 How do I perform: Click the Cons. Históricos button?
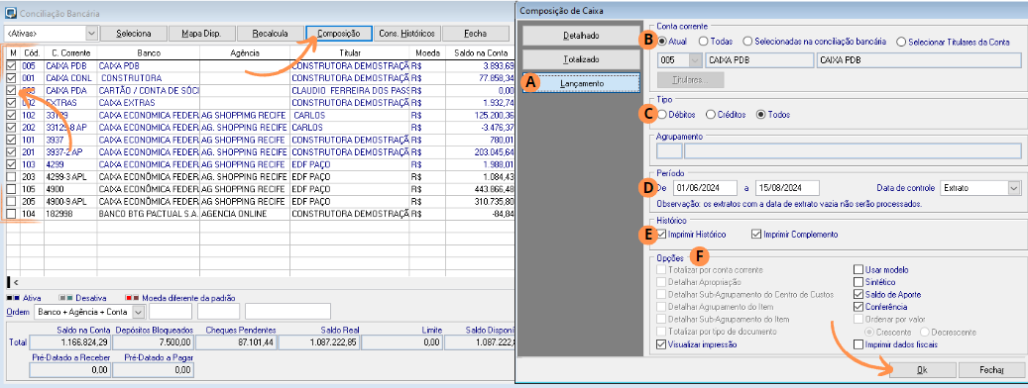click(406, 34)
